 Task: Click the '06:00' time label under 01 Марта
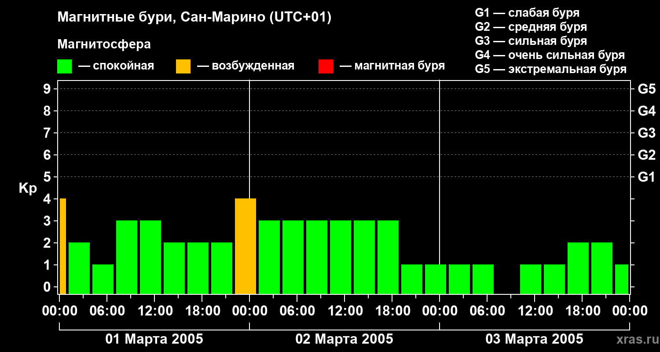click(107, 311)
